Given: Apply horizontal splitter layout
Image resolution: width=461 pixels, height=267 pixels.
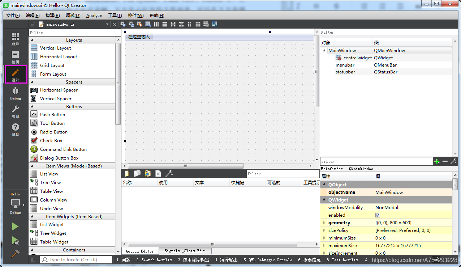Looking at the screenshot, I should click(x=173, y=24).
